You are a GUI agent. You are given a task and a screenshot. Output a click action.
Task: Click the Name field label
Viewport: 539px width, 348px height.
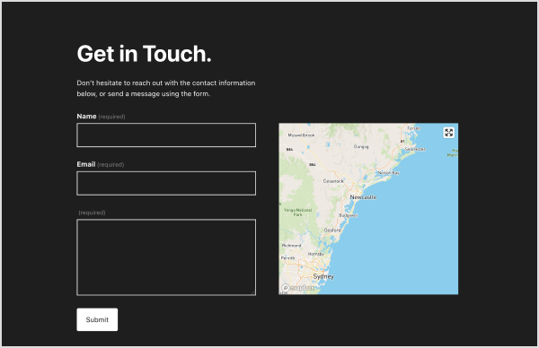(86, 117)
